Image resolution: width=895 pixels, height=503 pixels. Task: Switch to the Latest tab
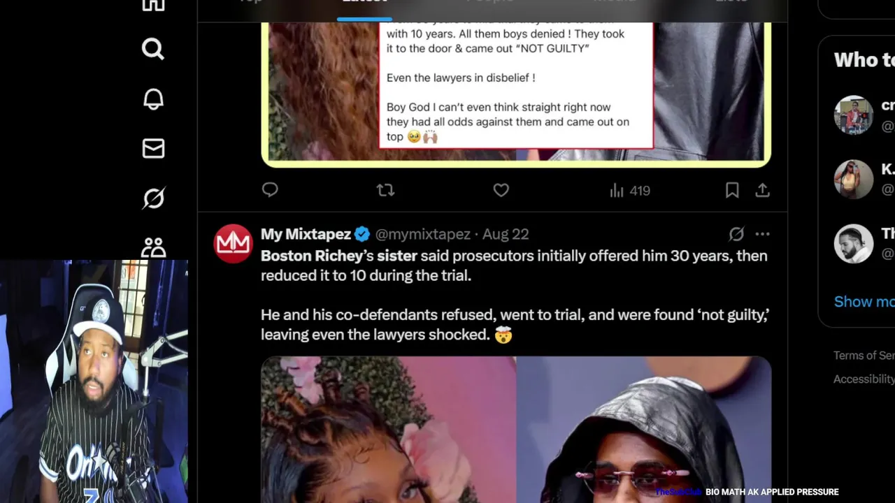pyautogui.click(x=364, y=2)
